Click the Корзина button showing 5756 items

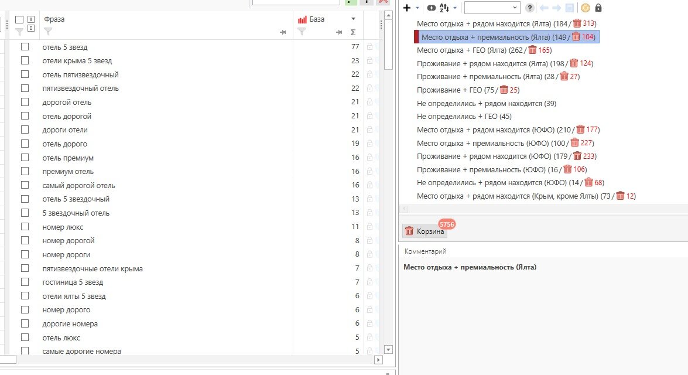click(424, 230)
